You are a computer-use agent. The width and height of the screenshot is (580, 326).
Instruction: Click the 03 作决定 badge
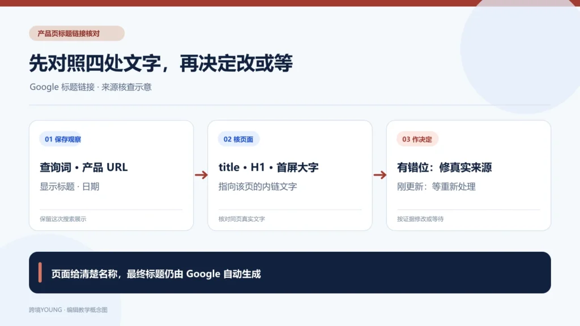[417, 139]
